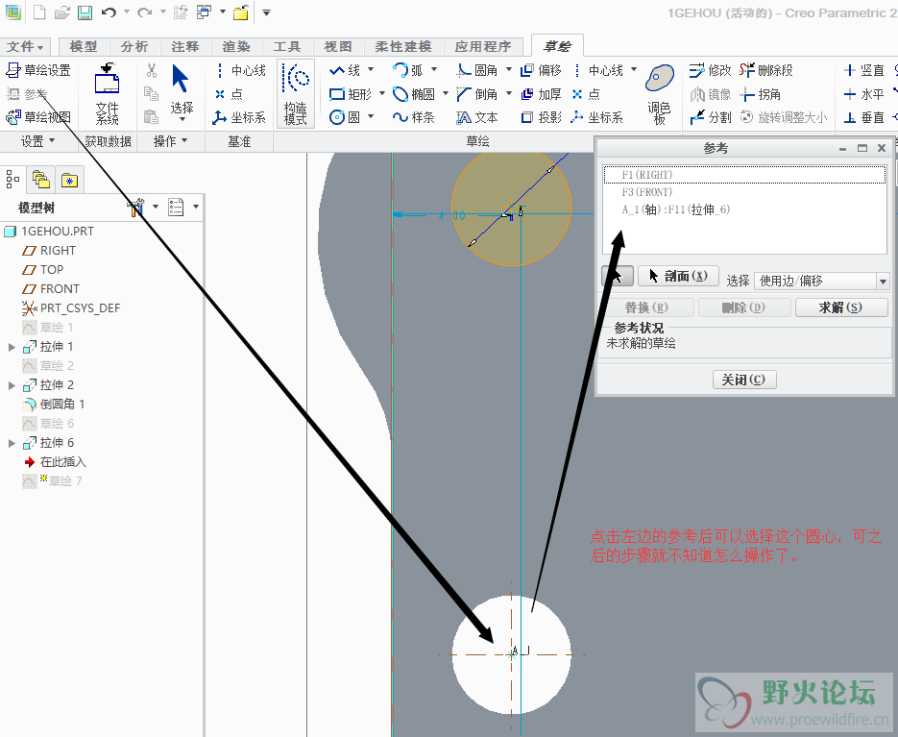
Task: Open the 矩形 rectangle dropdown arrow
Action: (382, 93)
